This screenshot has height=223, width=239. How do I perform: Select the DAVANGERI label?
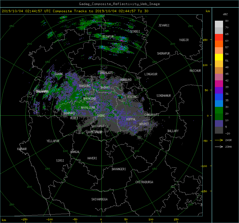[119, 169]
